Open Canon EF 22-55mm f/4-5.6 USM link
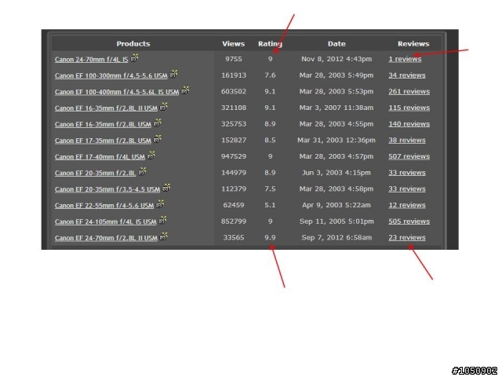The width and height of the screenshot is (502, 377). tap(104, 206)
